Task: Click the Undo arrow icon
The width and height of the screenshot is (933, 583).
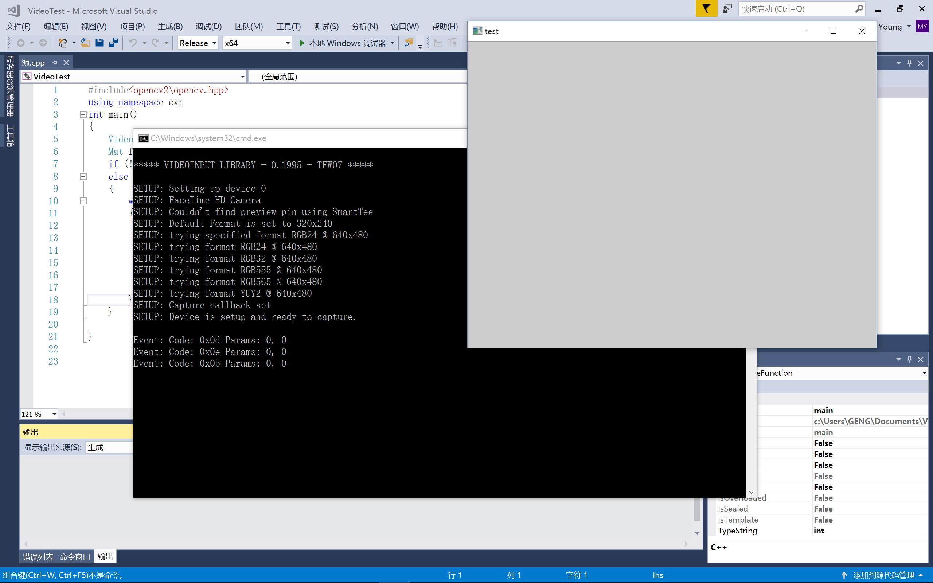Action: click(133, 43)
